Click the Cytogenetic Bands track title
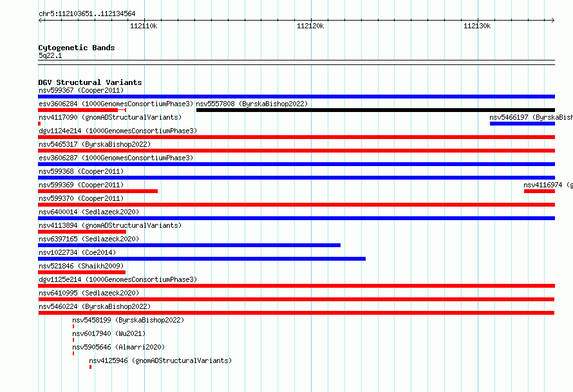This screenshot has height=392, width=573. click(x=77, y=48)
